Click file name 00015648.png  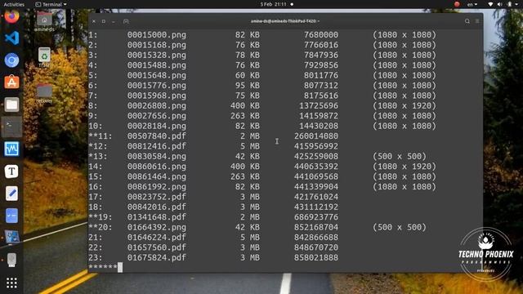click(x=156, y=75)
